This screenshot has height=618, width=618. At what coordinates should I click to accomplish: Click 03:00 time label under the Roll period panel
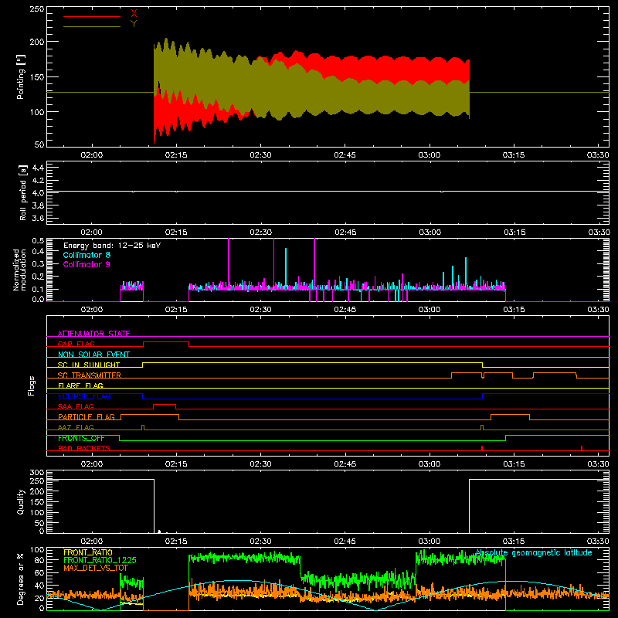[x=430, y=233]
